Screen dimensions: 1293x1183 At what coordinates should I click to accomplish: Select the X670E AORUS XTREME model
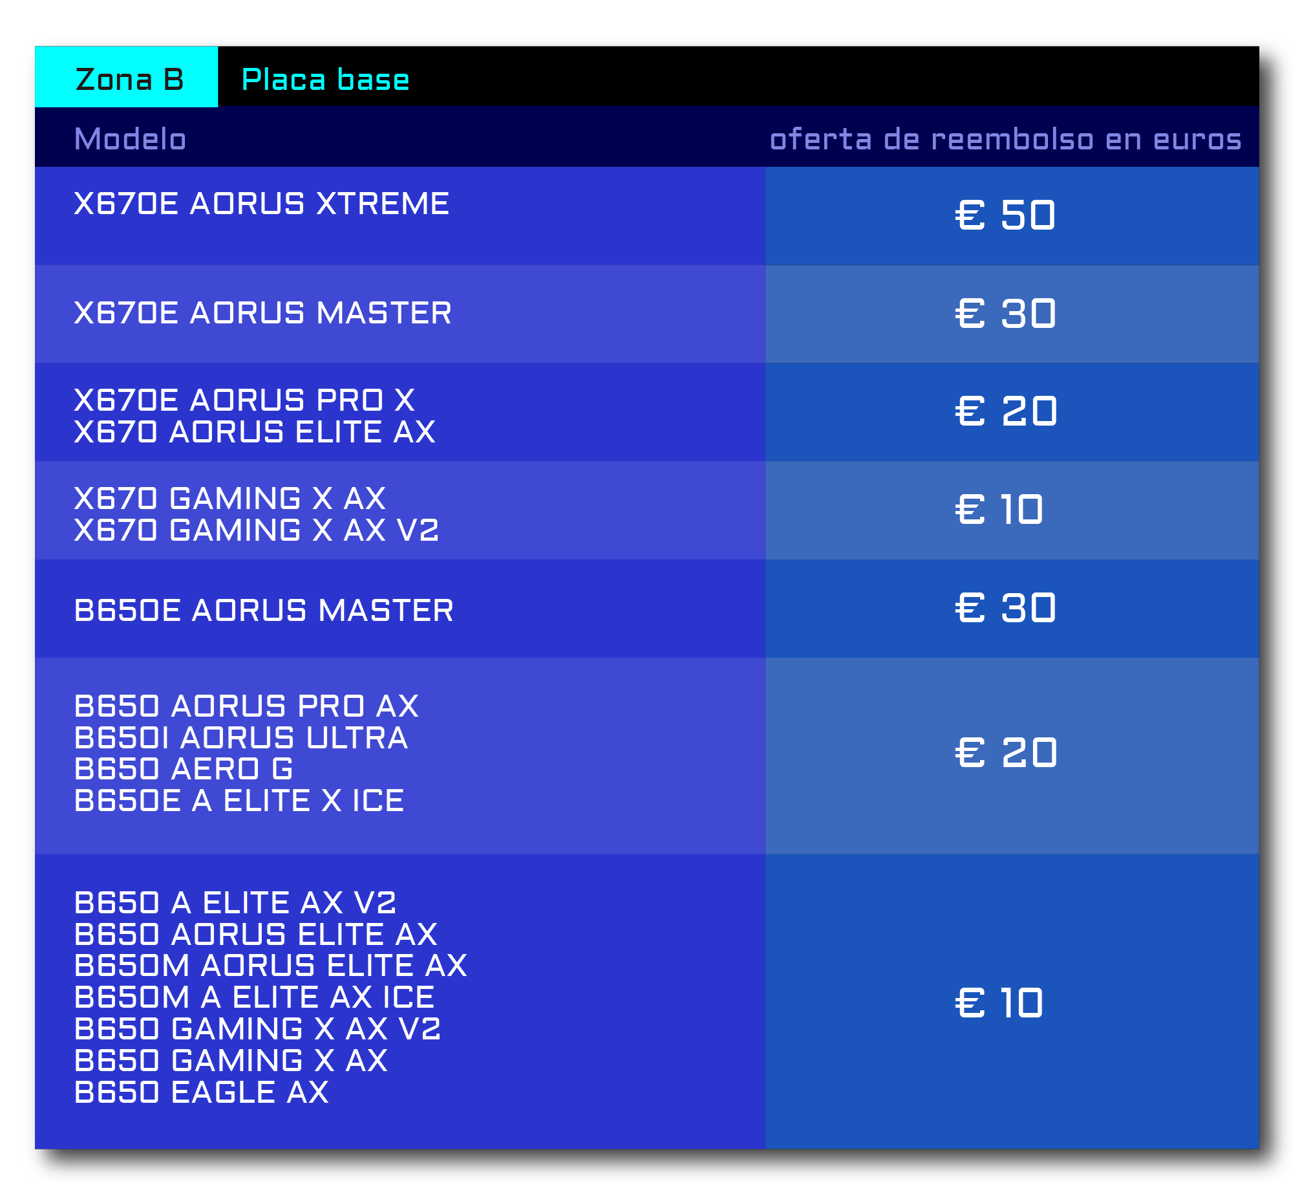pos(261,204)
